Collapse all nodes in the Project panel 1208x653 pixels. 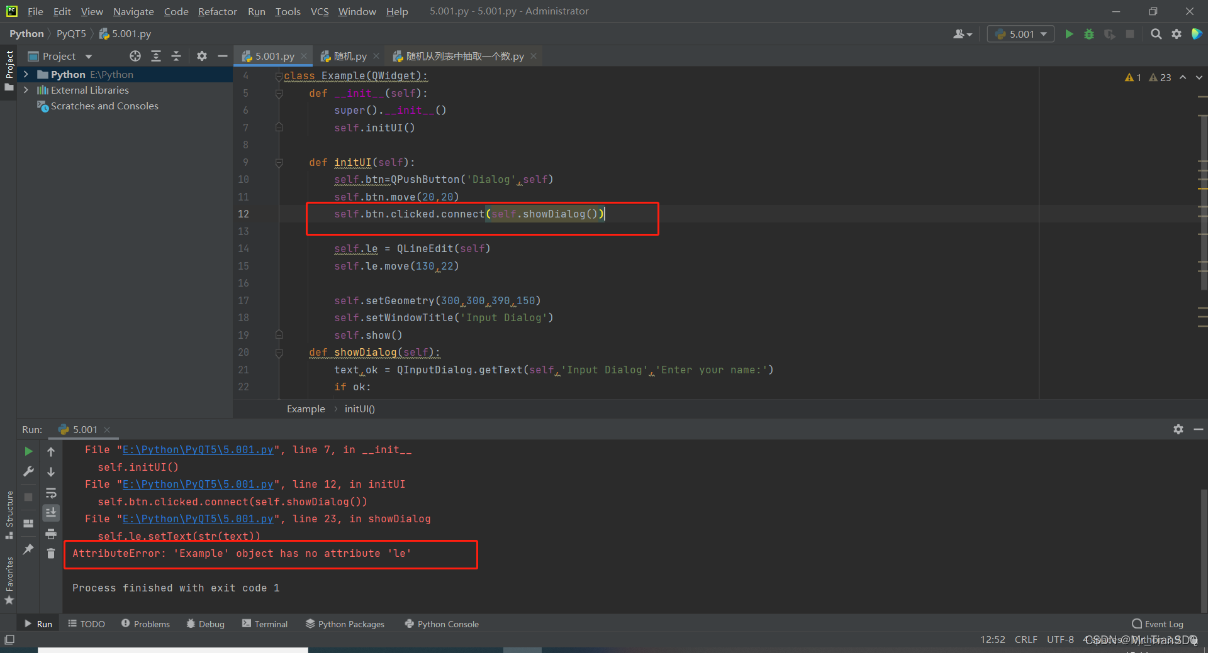click(176, 56)
